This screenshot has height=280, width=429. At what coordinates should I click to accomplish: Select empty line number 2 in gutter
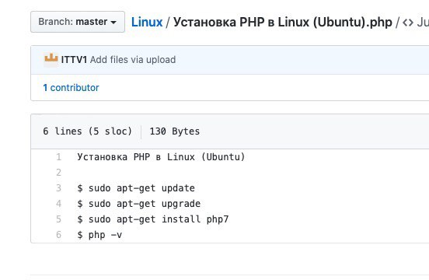(58, 173)
